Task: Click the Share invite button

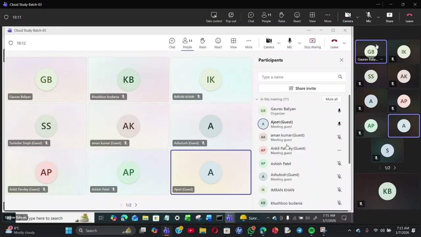Action: pyautogui.click(x=302, y=88)
